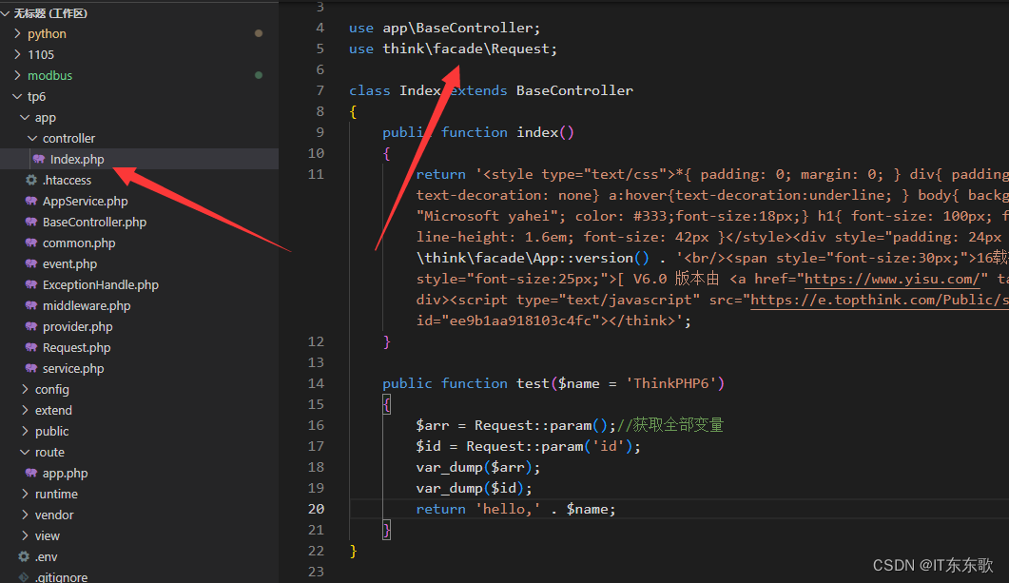Viewport: 1009px width, 583px height.
Task: Click the 'var_dump($id);' line
Action: click(475, 488)
